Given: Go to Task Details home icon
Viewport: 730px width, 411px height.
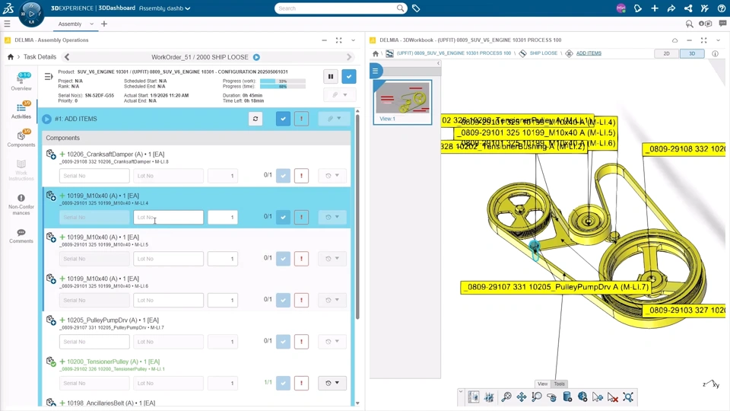Looking at the screenshot, I should click(10, 57).
